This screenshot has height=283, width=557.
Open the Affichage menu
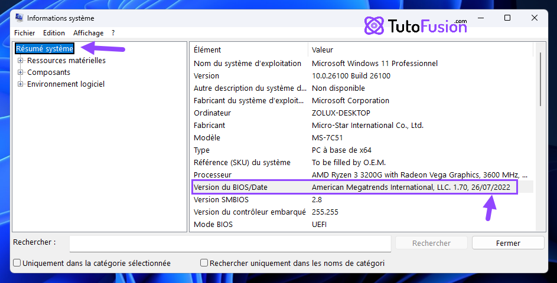click(89, 33)
